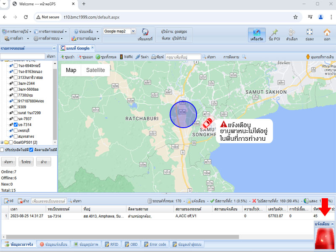Click the เพิ่มเลขทะเบียนรถยนต์ plate input field
The height and width of the screenshot is (252, 336).
(x=49, y=201)
